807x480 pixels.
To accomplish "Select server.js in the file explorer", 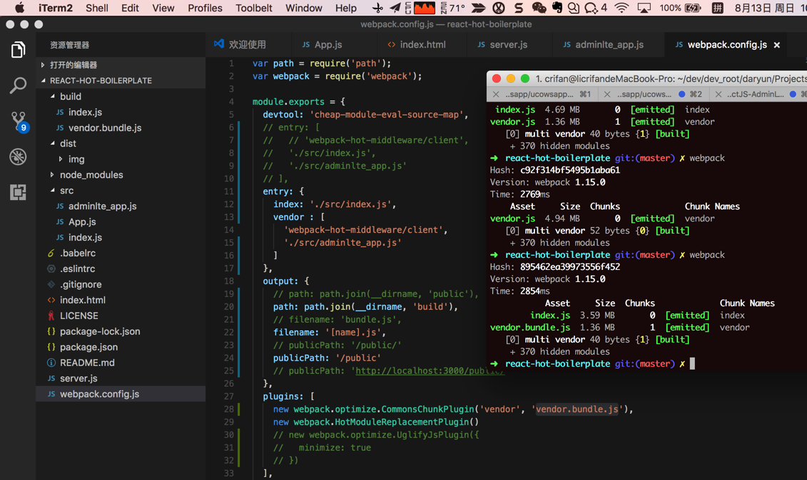I will [78, 378].
